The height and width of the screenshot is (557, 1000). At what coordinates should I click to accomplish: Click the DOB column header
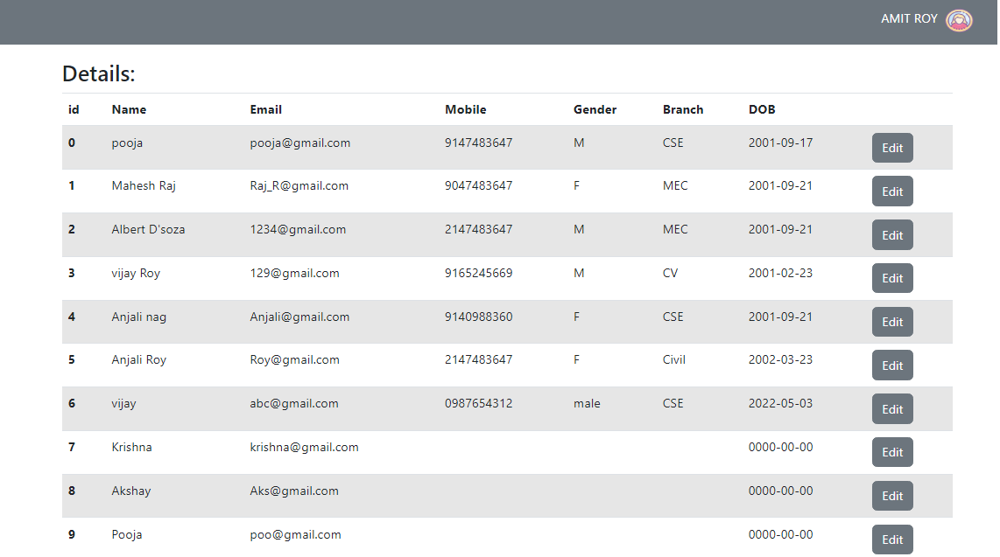click(762, 109)
